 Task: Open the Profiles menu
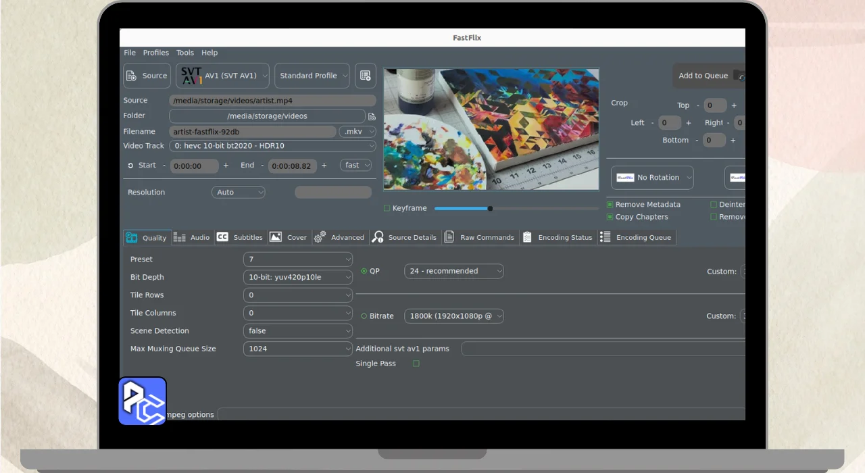155,53
